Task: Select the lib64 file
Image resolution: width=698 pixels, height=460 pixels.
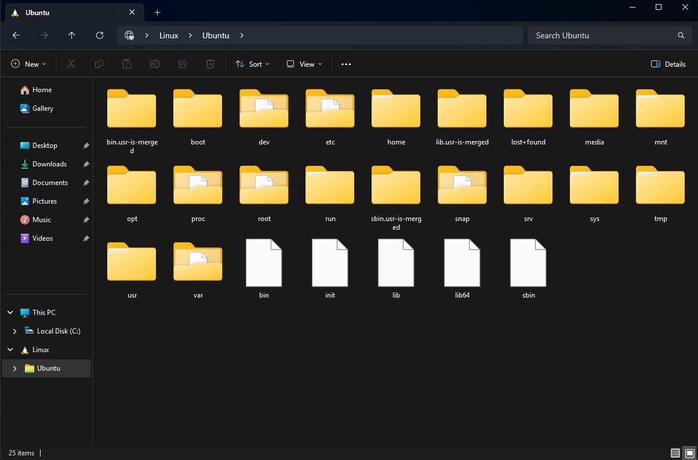Action: (463, 270)
